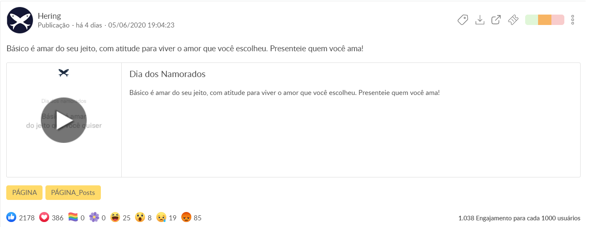This screenshot has width=591, height=227.
Task: Click the blue thumbs-up Like reaction icon
Action: tap(12, 217)
